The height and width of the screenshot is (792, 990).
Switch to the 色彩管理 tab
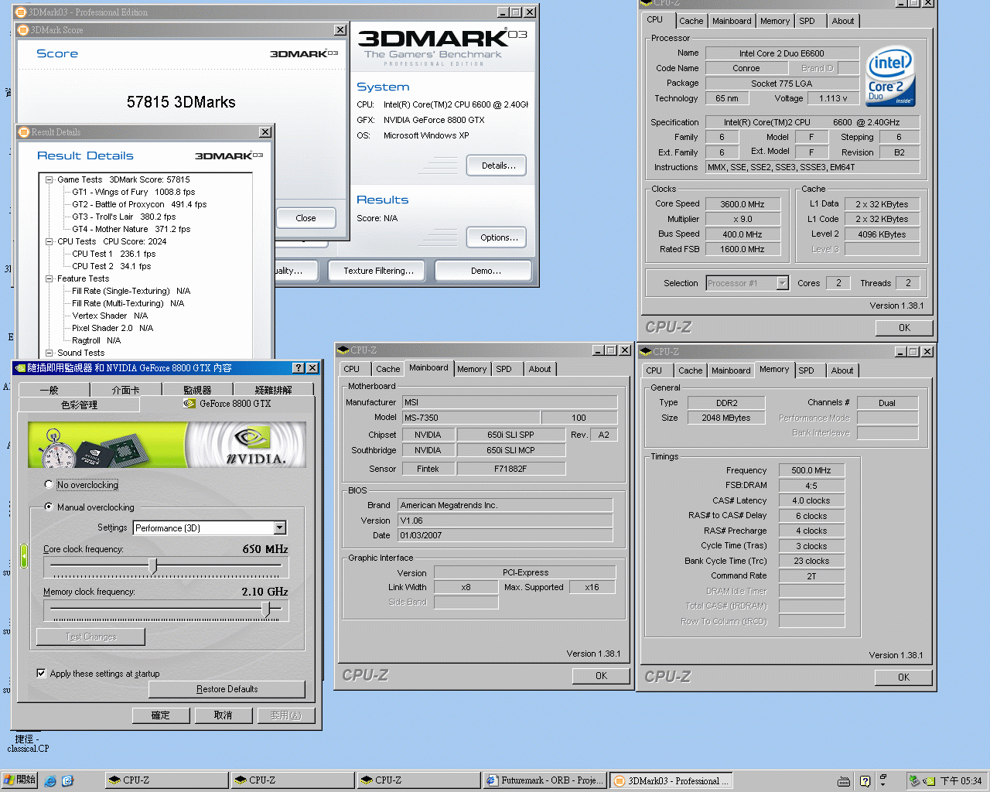coord(79,405)
